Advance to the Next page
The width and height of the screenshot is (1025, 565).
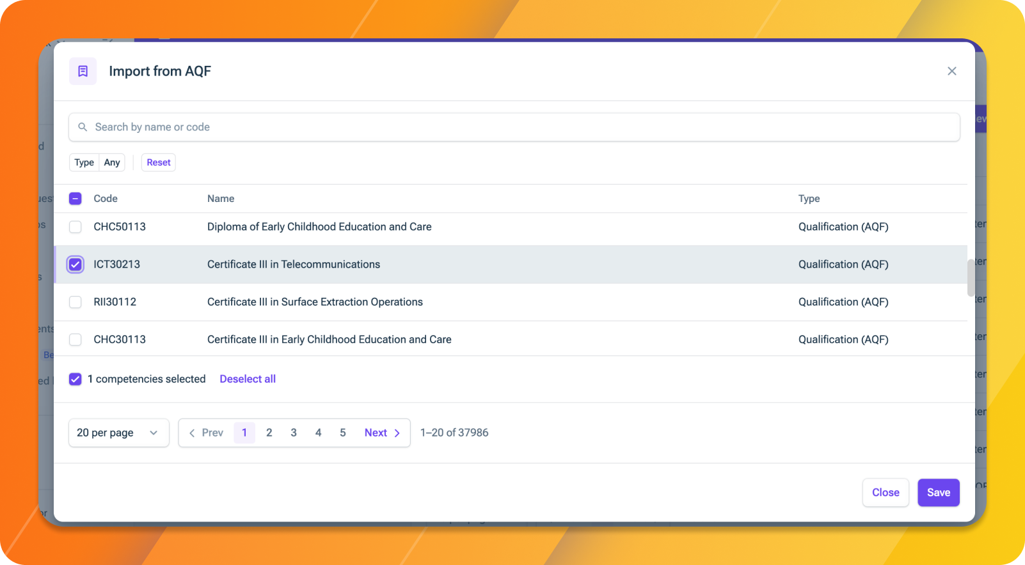383,433
